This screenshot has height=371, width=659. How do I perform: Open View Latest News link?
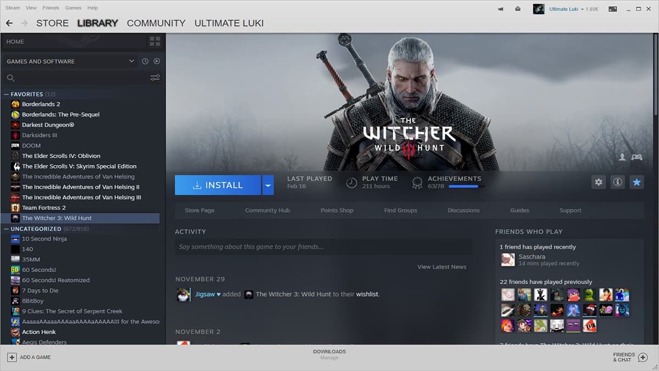[x=442, y=267]
